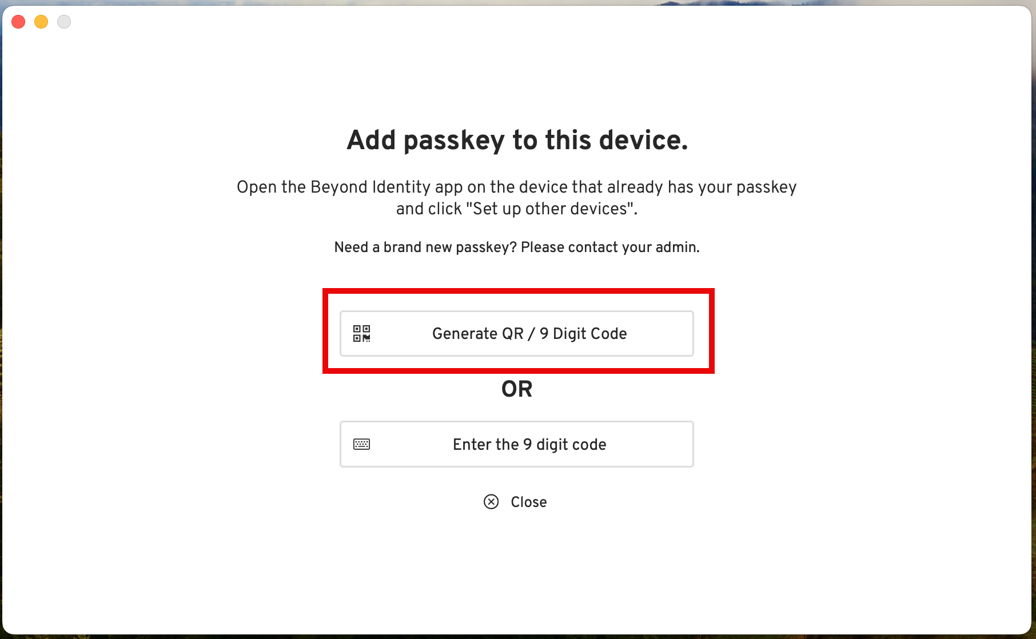Click 'Please contact your admin.' text

point(610,247)
